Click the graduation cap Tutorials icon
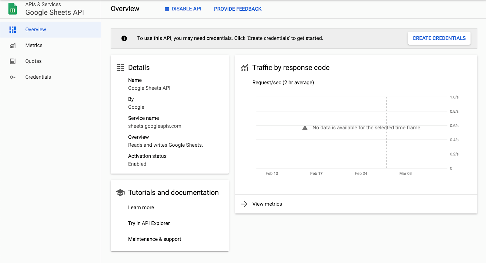486x263 pixels. click(x=120, y=193)
